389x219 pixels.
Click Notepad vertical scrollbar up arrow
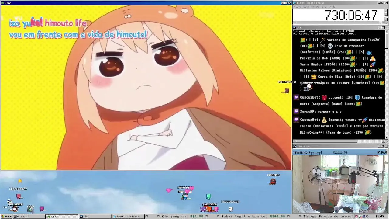click(387, 10)
